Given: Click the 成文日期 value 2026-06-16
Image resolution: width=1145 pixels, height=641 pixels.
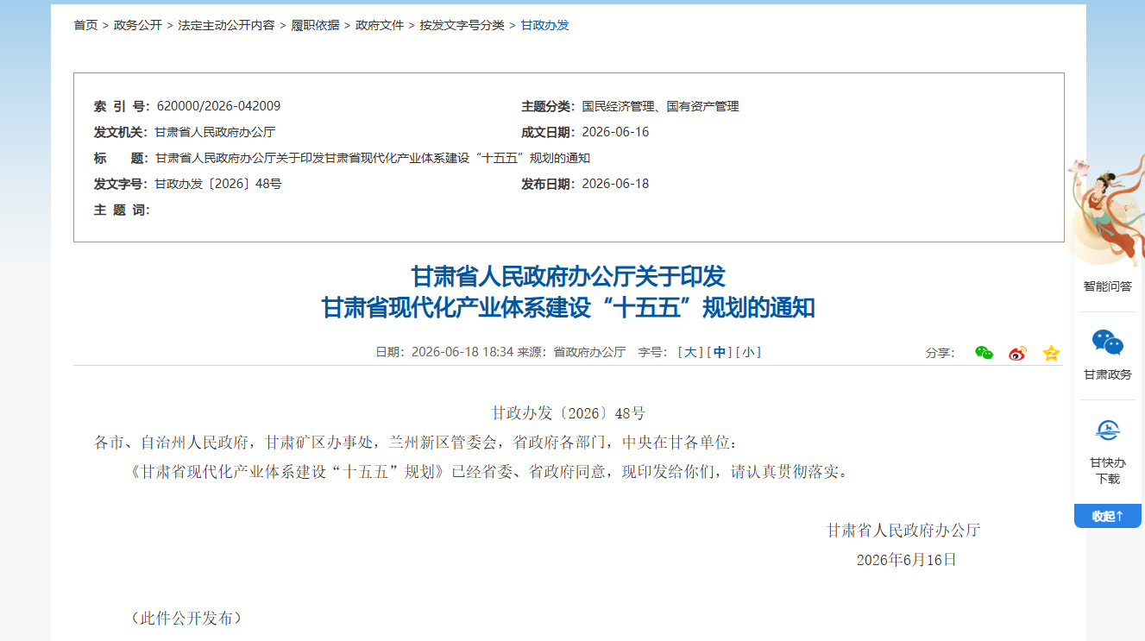Looking at the screenshot, I should (x=615, y=132).
